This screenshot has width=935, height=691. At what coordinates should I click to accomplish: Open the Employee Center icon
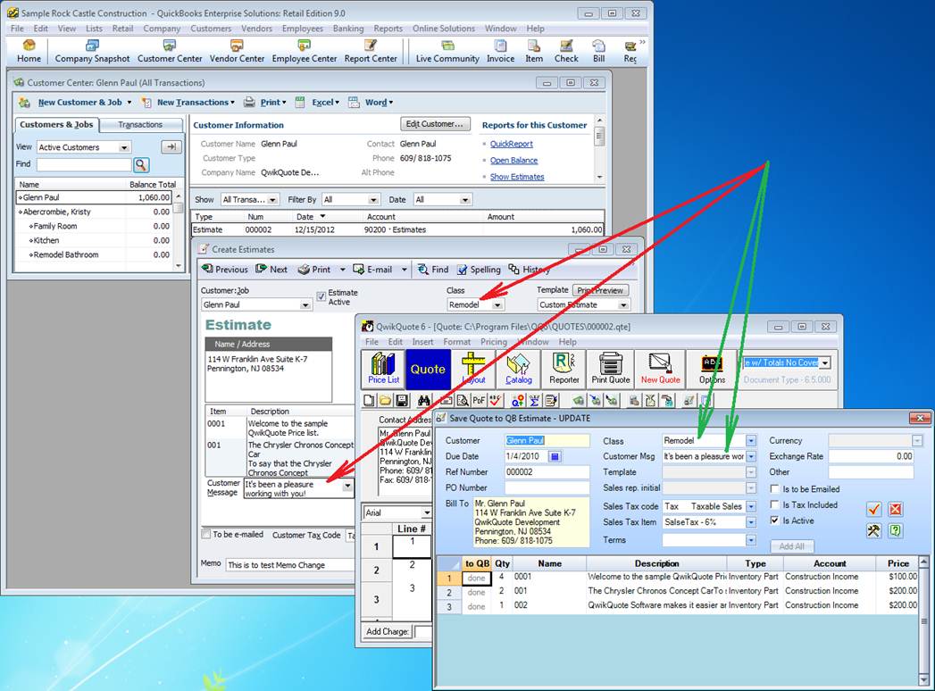coord(305,51)
